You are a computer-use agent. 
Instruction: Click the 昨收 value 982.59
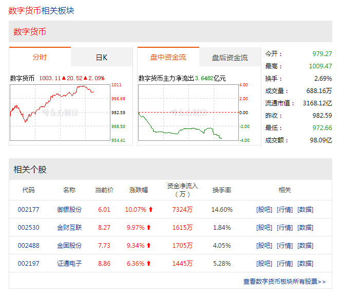tap(322, 116)
